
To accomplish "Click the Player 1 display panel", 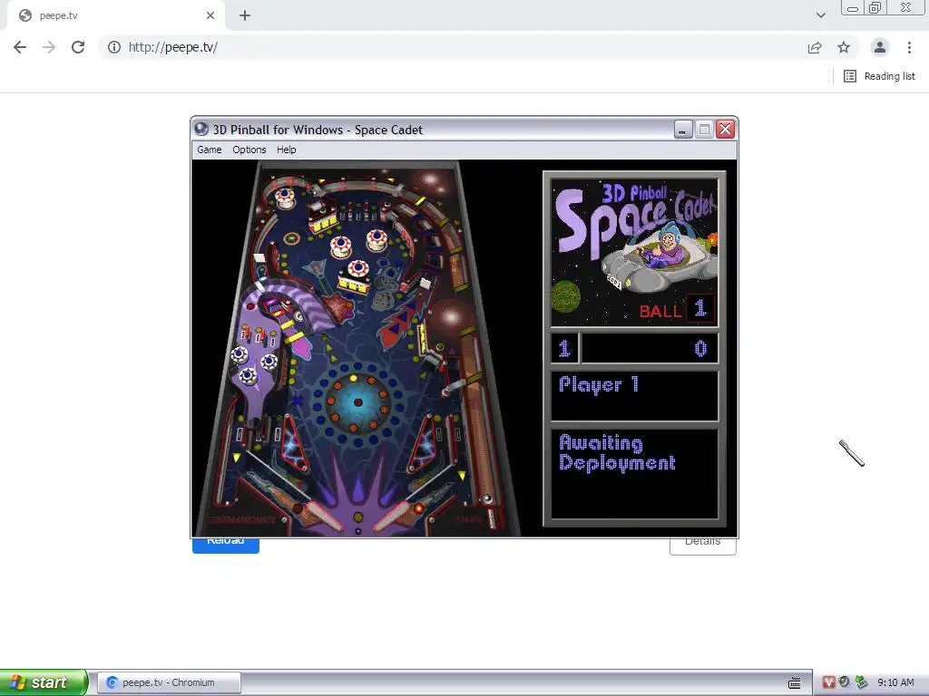I will [x=634, y=396].
